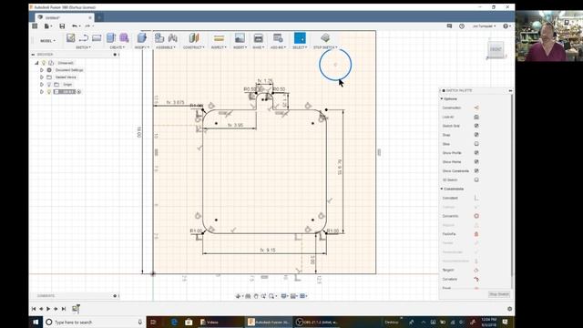Open the ASSEMBLE dropdown menu
Screen dimensions: 583x328
(x=166, y=47)
